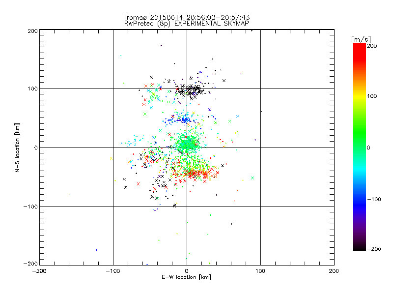Image resolution: width=393 pixels, height=295 pixels.
Task: Click the y-axis tick label '-100'
Action: click(30, 206)
